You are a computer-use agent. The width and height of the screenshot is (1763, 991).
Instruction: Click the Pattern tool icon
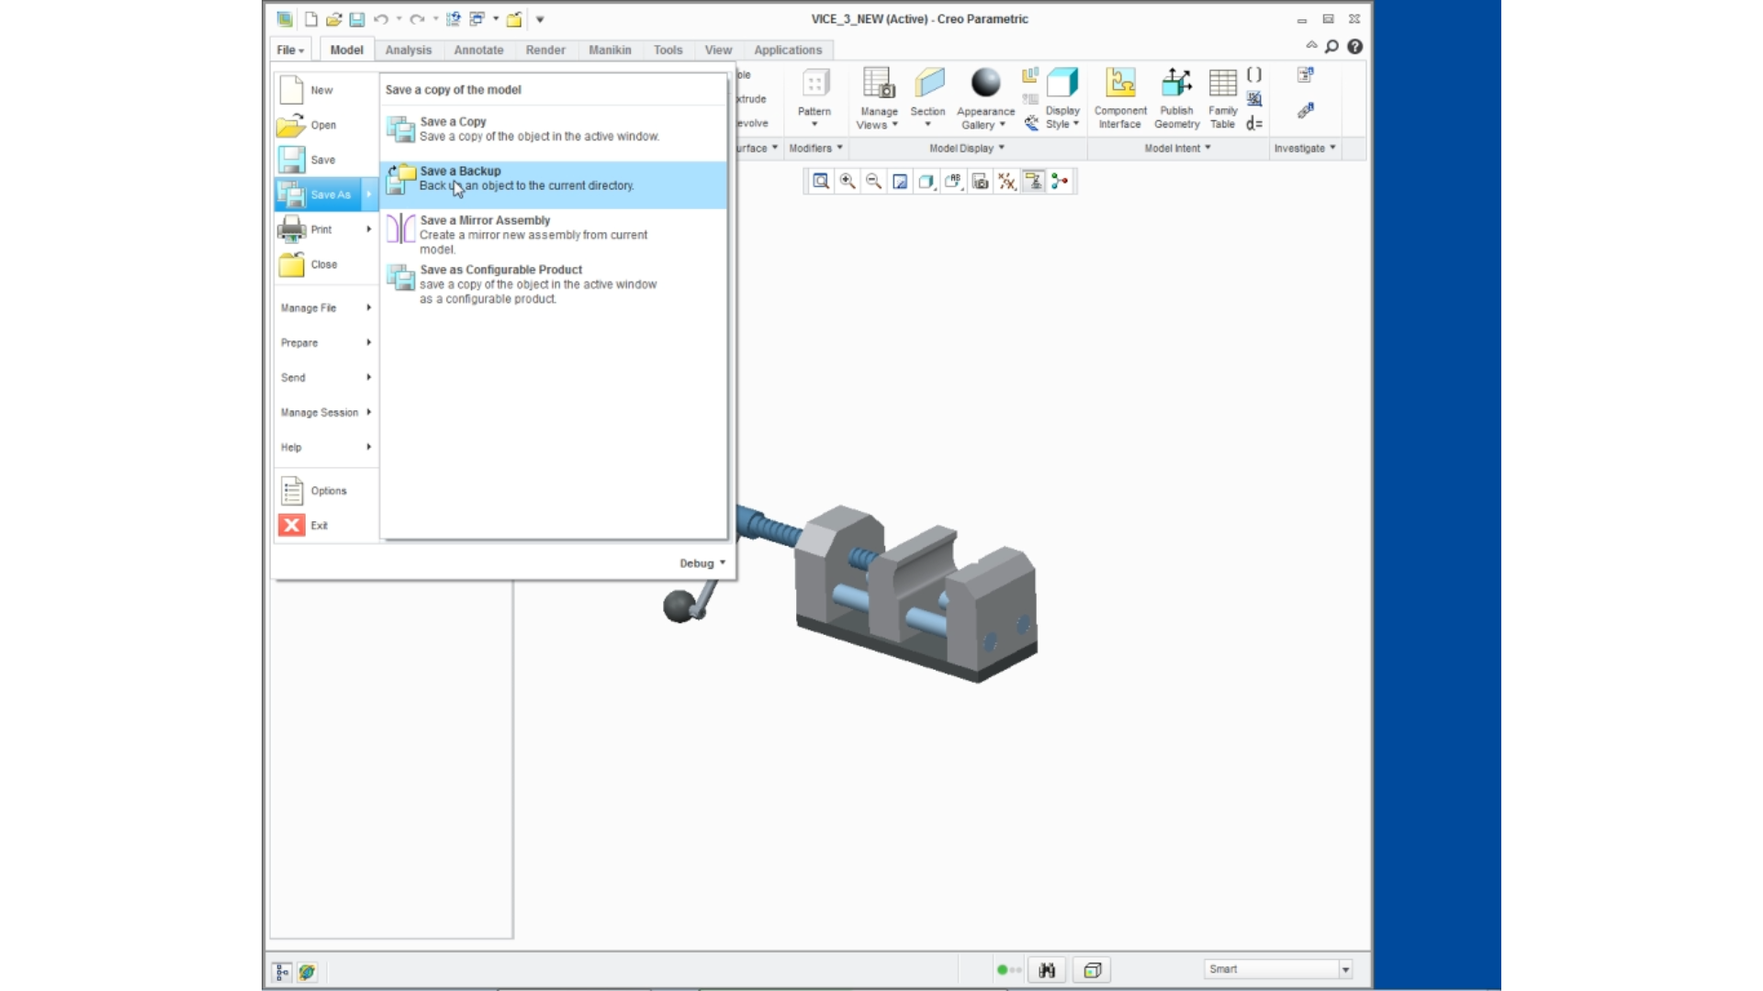click(x=814, y=84)
